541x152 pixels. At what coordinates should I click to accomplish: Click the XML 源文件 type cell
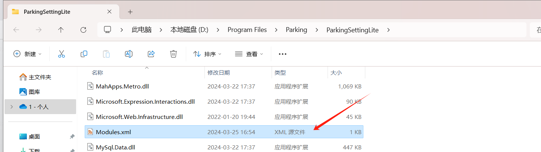coord(290,132)
